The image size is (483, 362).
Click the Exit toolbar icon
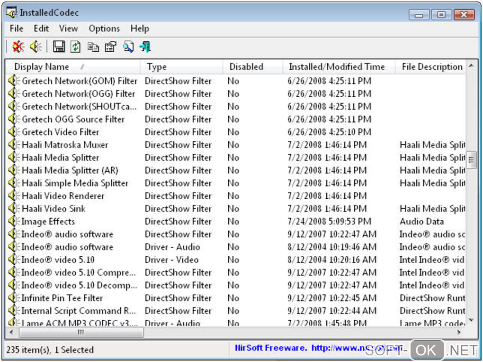pos(145,47)
